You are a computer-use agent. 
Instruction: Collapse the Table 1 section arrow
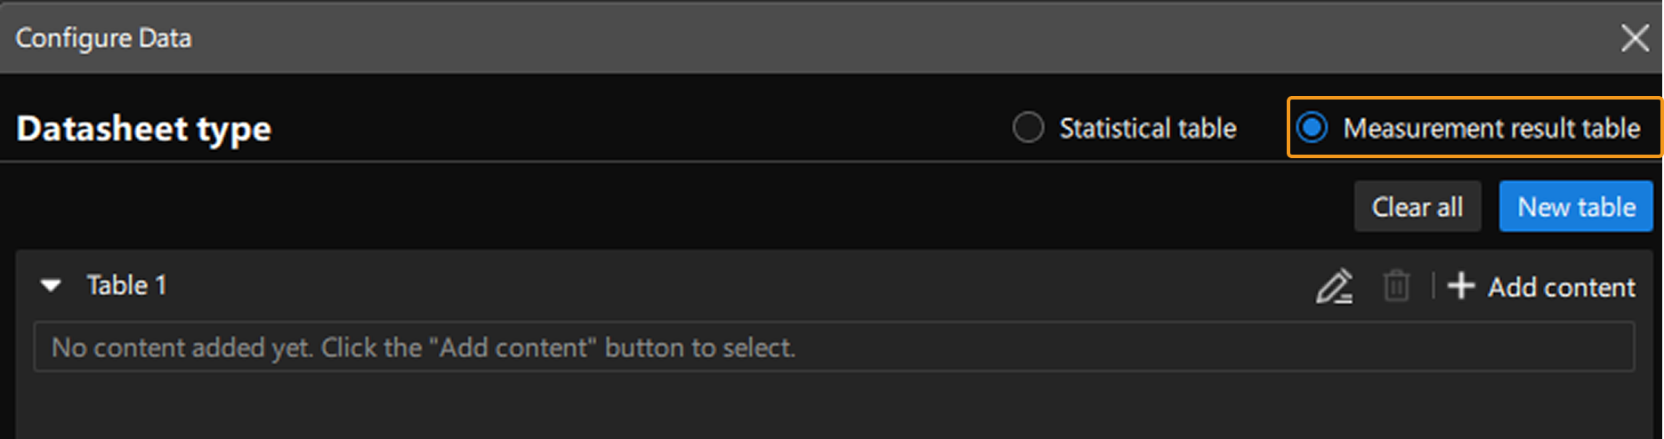coord(52,286)
